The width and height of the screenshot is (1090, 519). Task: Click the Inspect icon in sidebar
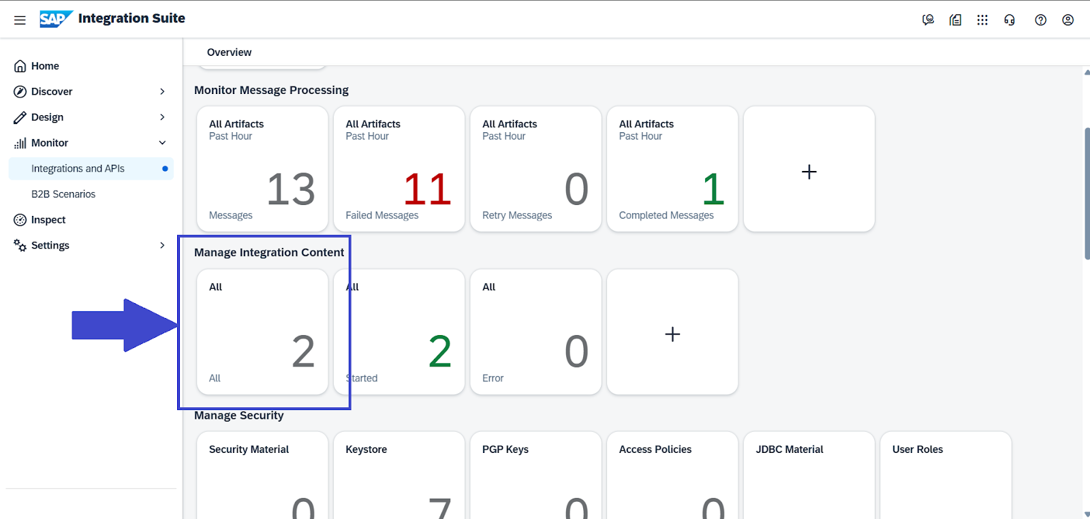point(20,220)
